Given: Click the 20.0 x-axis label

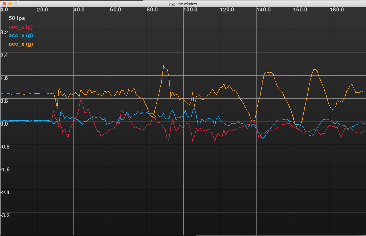Looking at the screenshot, I should point(43,10).
